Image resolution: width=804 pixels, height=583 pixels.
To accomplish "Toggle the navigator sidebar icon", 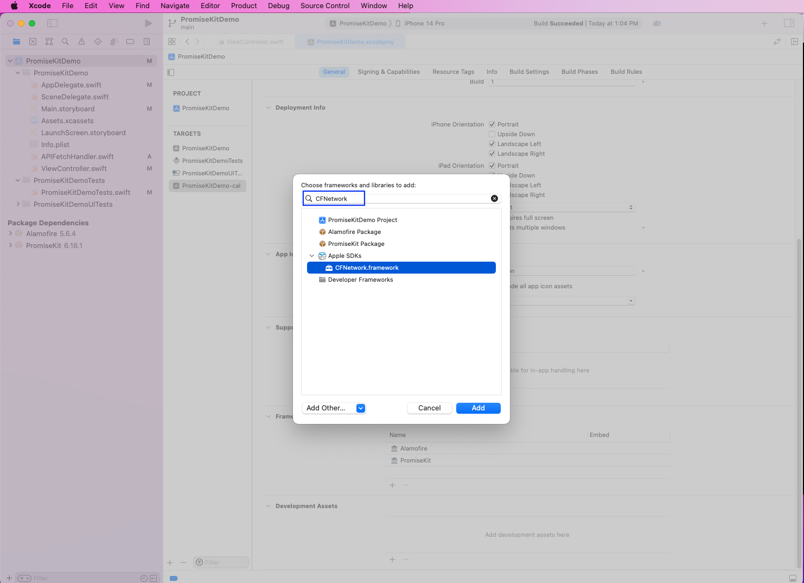I will click(53, 23).
